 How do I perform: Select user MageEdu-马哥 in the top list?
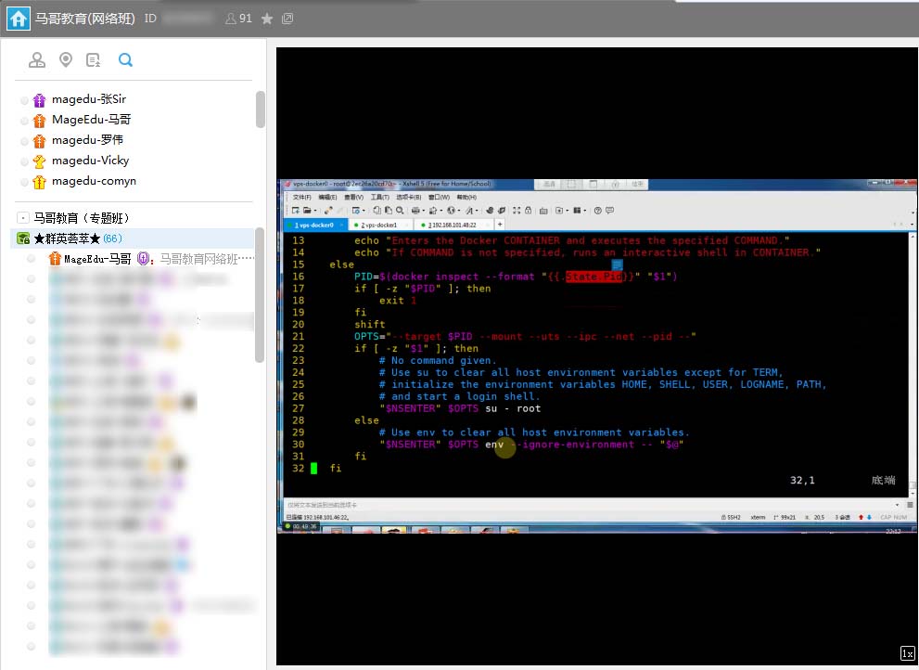(91, 120)
